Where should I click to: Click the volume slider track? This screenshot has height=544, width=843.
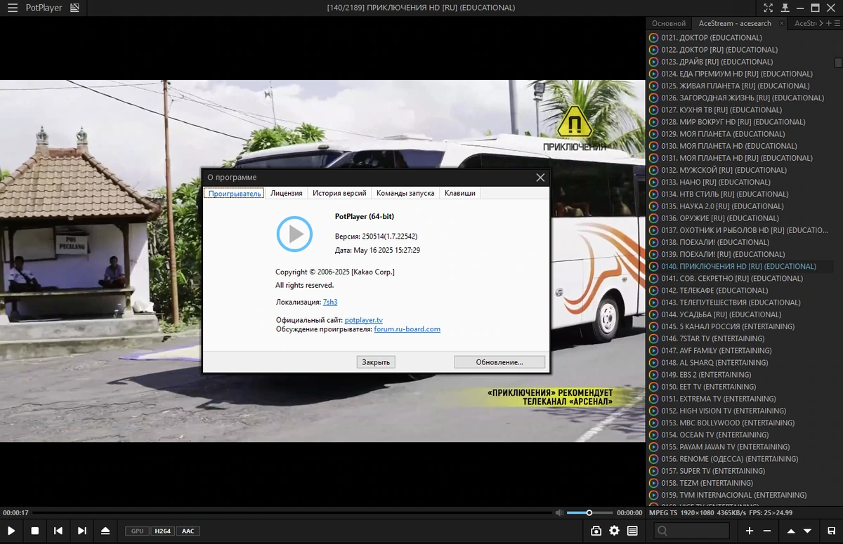589,513
